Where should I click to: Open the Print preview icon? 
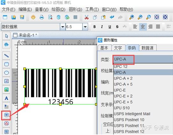coord(50,17)
